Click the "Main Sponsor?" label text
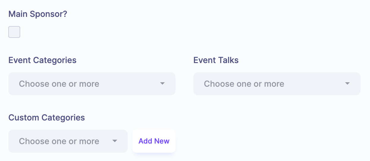Screen dimensions: 370x161 [38, 14]
